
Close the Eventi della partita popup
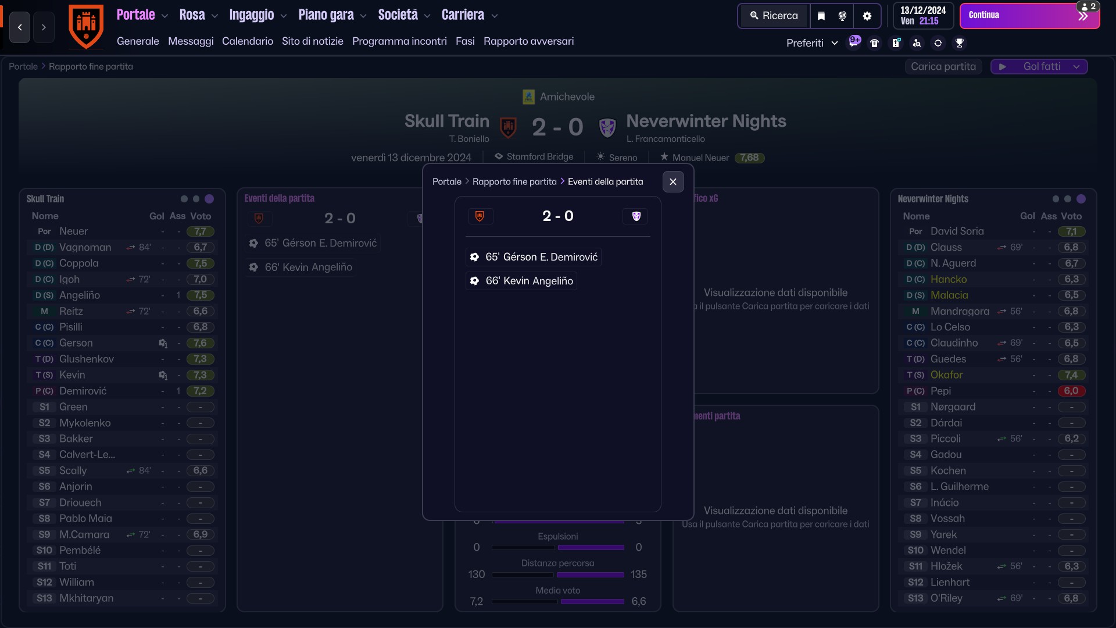point(673,181)
